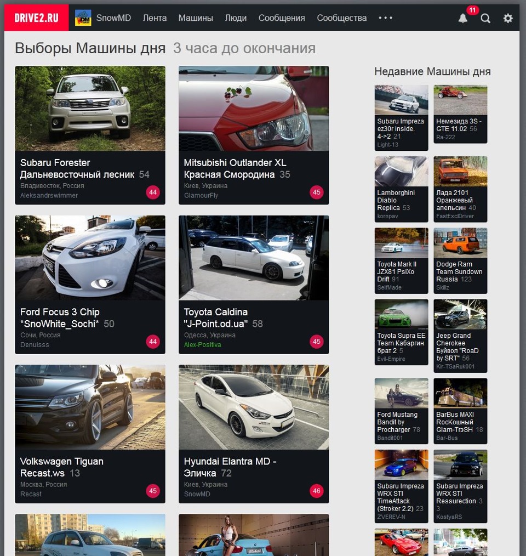This screenshot has height=556, width=526.
Task: Open Subaru Impreza WRX STI TimeAttack thumbnail
Action: point(401,464)
